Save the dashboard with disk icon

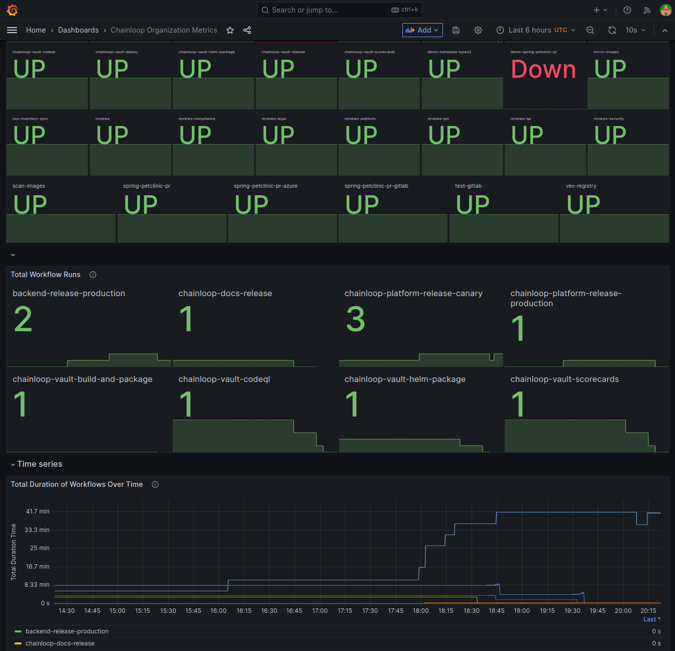(x=456, y=30)
